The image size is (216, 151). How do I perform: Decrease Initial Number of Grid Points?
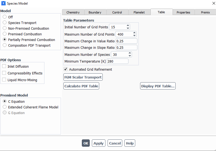[128, 28]
